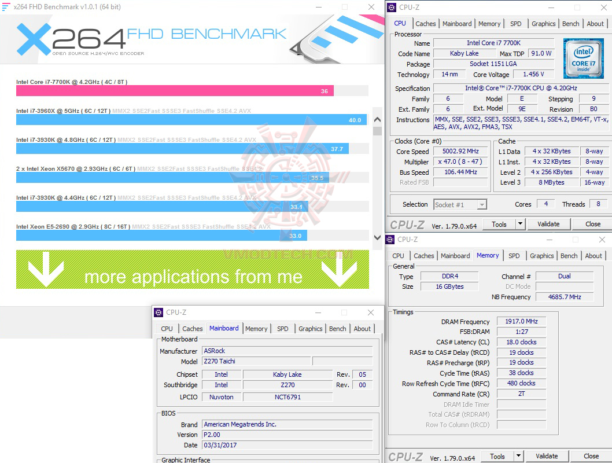The width and height of the screenshot is (612, 463).
Task: Click the motherboard model field Z270 Taichi
Action: (x=256, y=362)
